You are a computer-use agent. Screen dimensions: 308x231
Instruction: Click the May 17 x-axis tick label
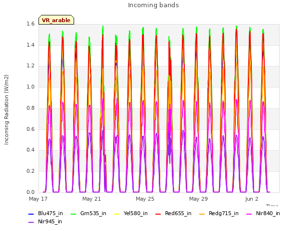point(38,199)
